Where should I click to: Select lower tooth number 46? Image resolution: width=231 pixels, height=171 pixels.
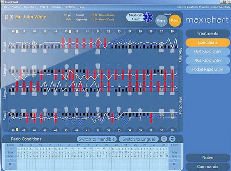tap(34, 130)
